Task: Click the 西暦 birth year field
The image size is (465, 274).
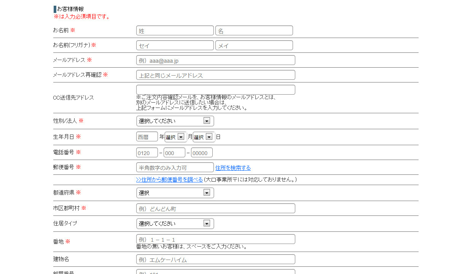Action: point(147,137)
